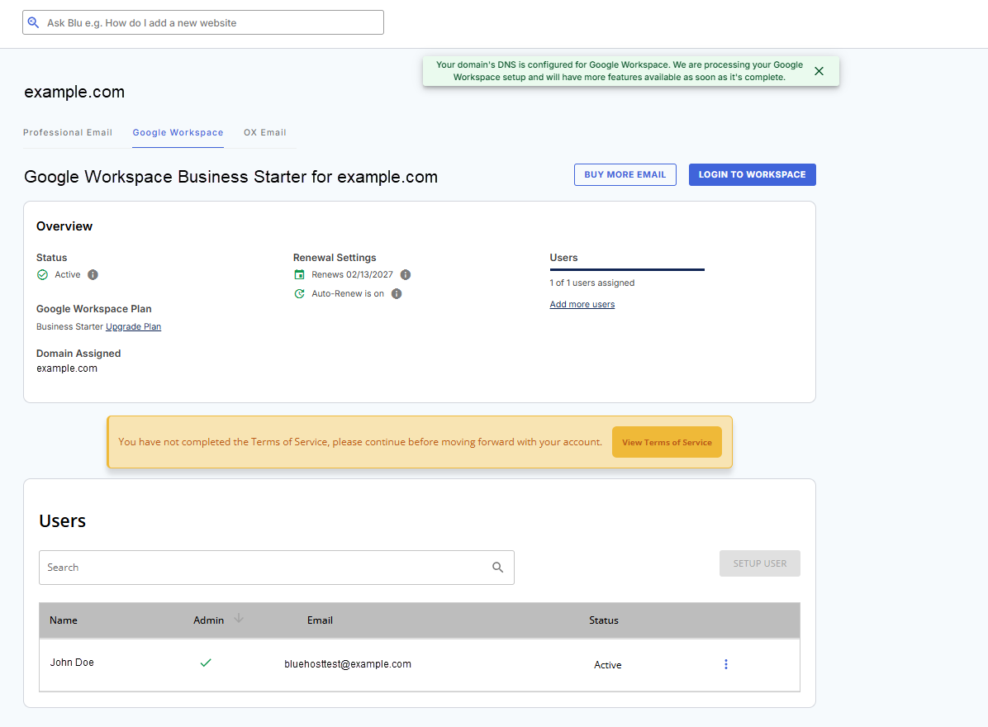Follow the Upgrade Plan link
Image resolution: width=988 pixels, height=727 pixels.
click(x=134, y=326)
